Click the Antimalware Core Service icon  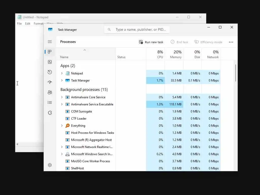68,97
